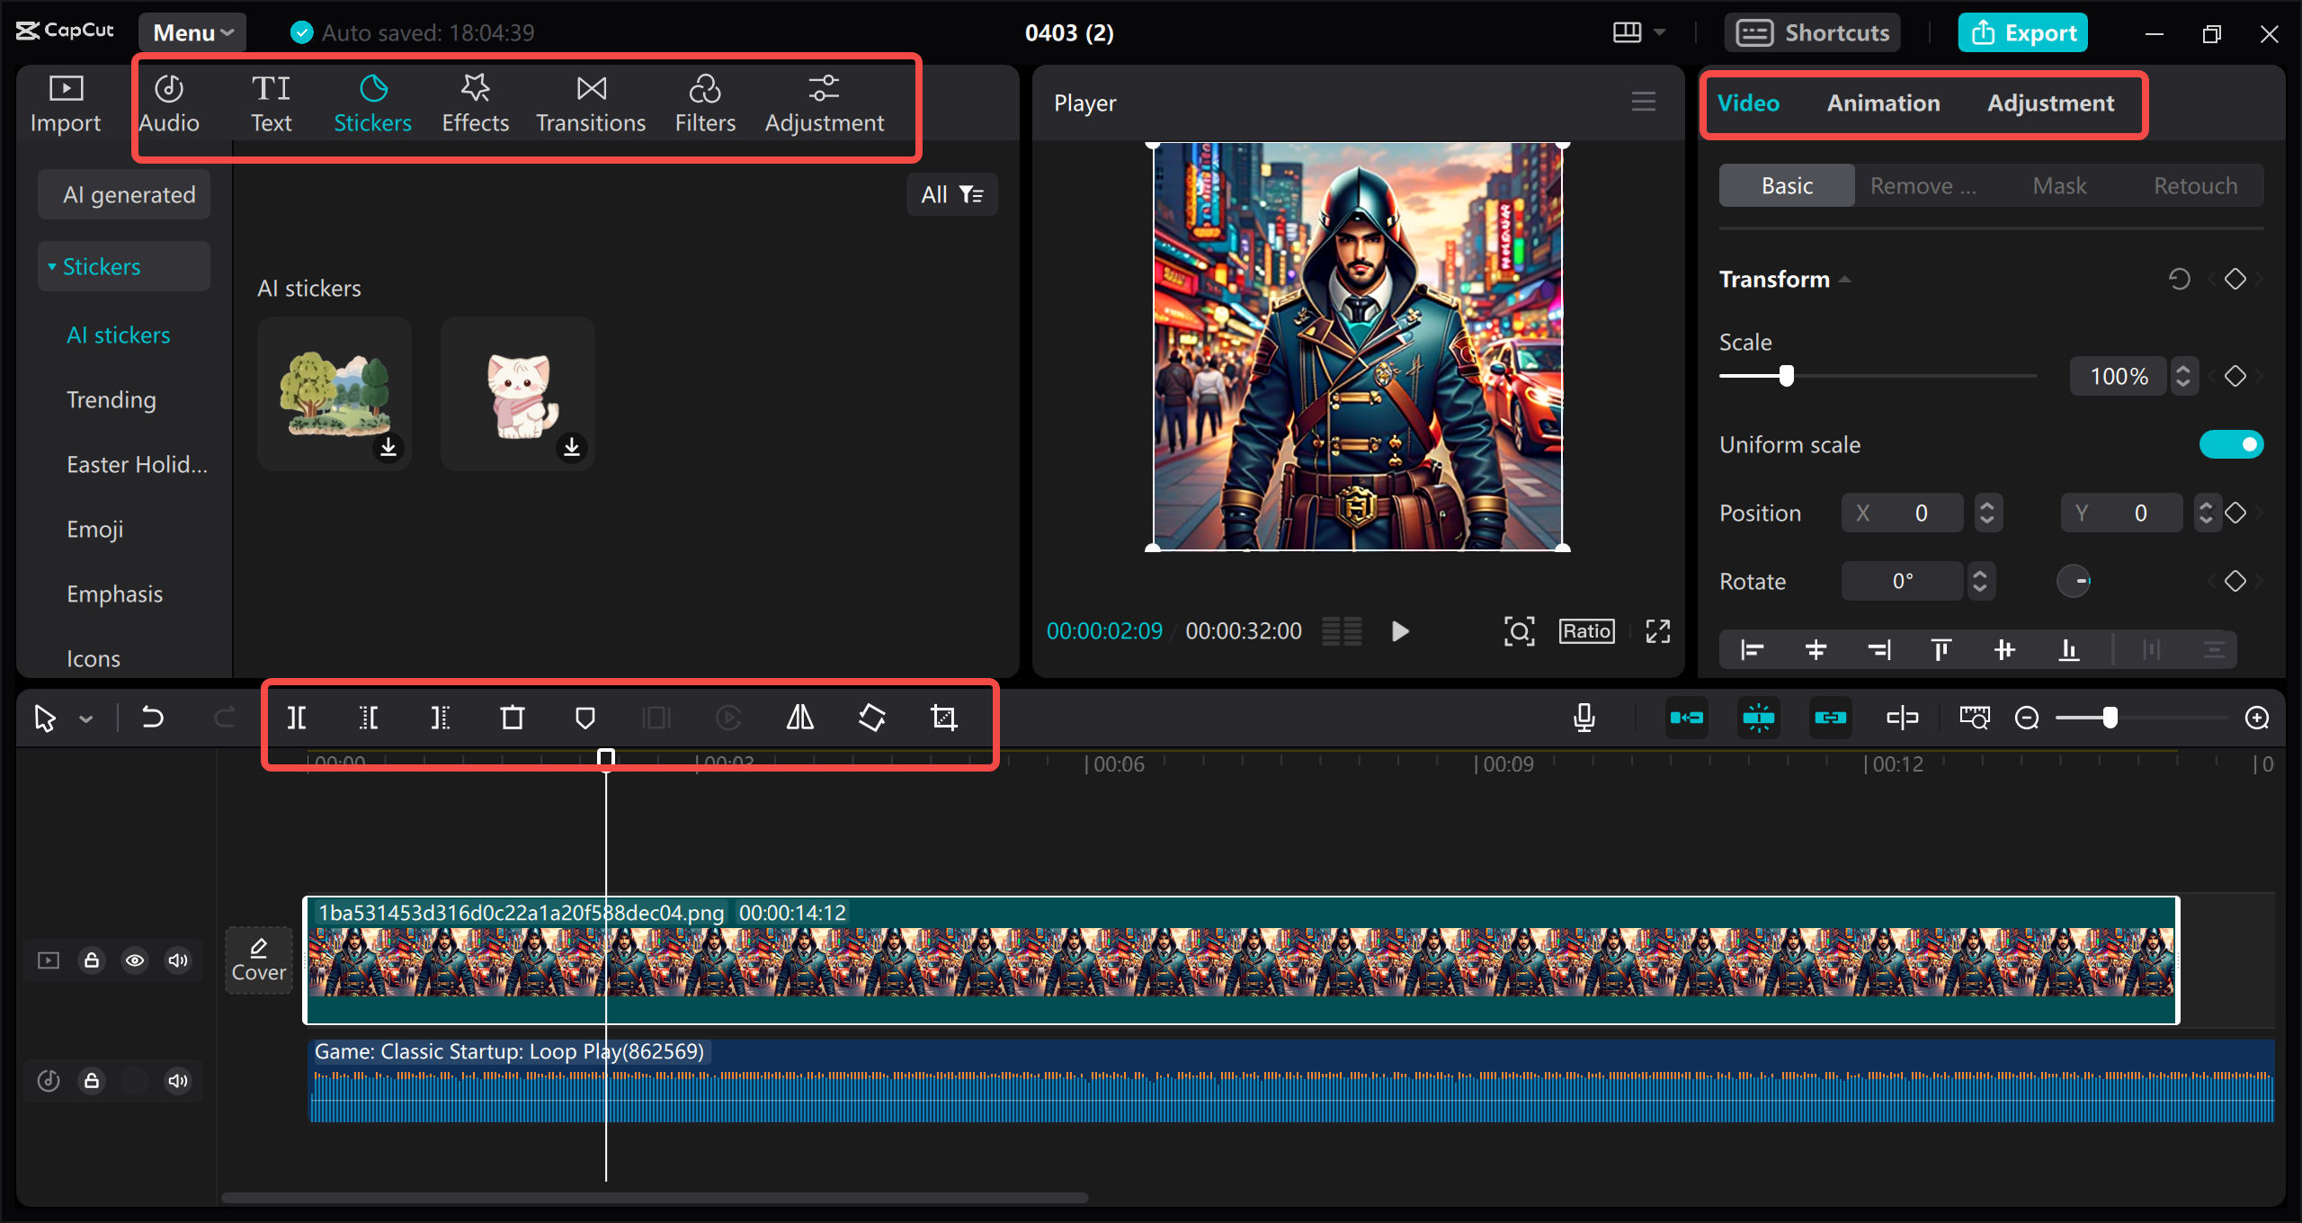
Task: Switch to the Animation tab
Action: tap(1884, 103)
